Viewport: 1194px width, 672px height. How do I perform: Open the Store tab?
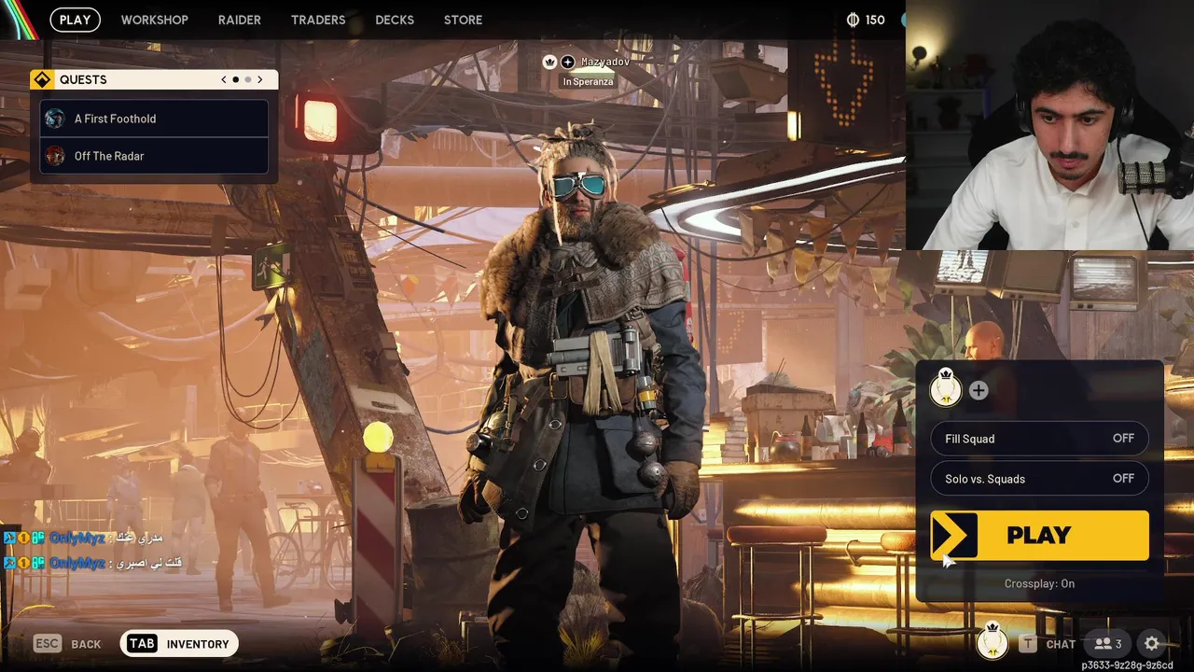click(x=463, y=20)
